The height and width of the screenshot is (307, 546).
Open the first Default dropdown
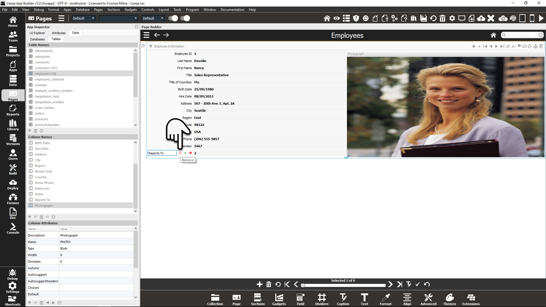click(83, 18)
